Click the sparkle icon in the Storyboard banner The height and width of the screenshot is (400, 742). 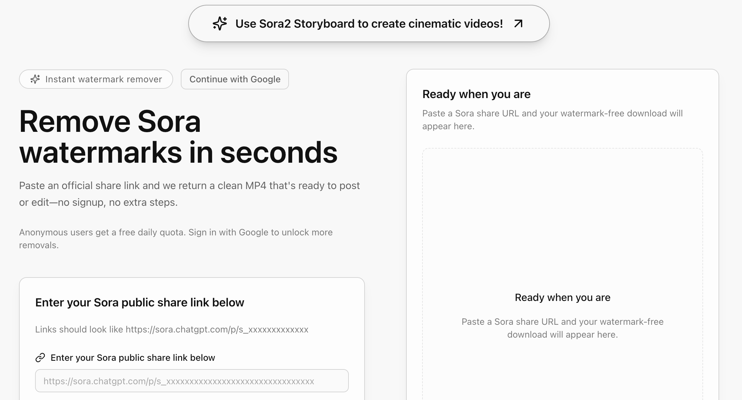click(x=220, y=23)
